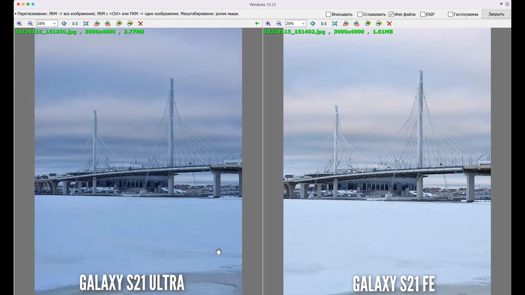Remove right image with red X
This screenshot has width=525, height=295.
(x=389, y=24)
